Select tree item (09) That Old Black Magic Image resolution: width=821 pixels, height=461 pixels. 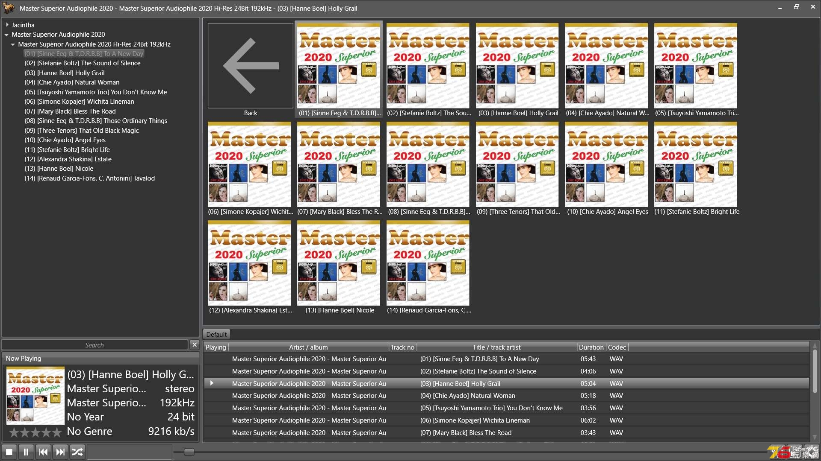82,131
